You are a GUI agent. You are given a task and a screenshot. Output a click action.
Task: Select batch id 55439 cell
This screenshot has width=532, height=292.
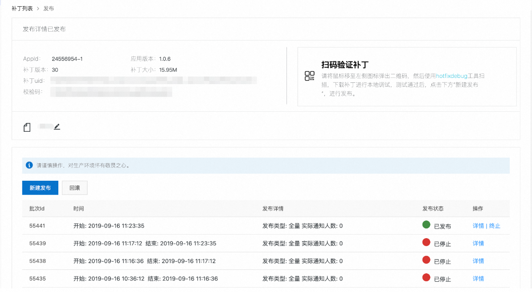click(37, 243)
